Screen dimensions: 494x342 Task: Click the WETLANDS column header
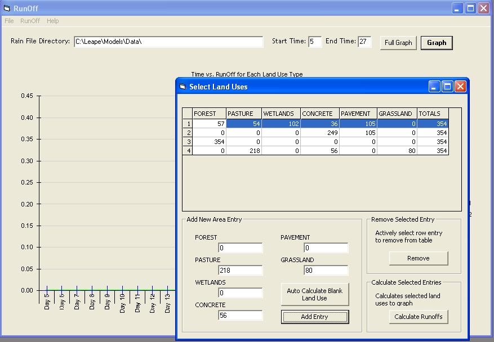tap(279, 113)
